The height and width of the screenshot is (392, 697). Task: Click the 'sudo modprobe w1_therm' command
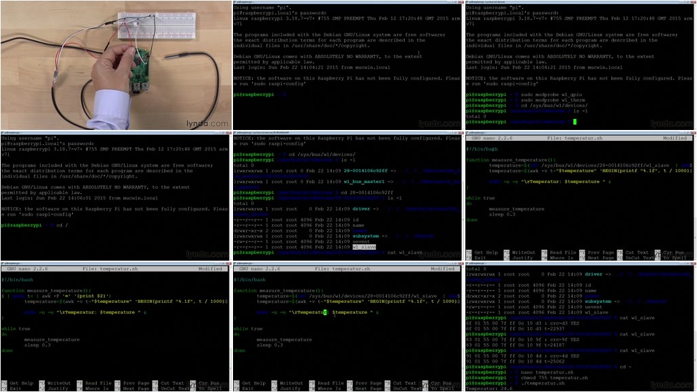coord(553,100)
